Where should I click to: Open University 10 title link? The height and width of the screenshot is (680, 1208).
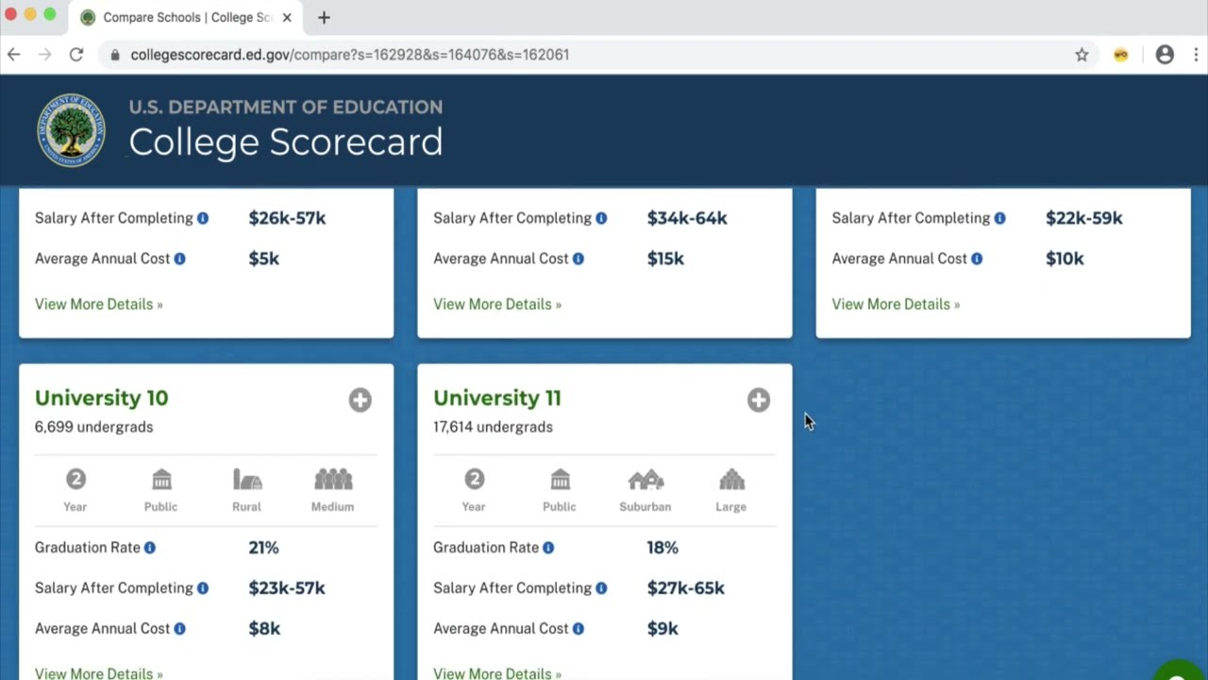[x=101, y=398]
